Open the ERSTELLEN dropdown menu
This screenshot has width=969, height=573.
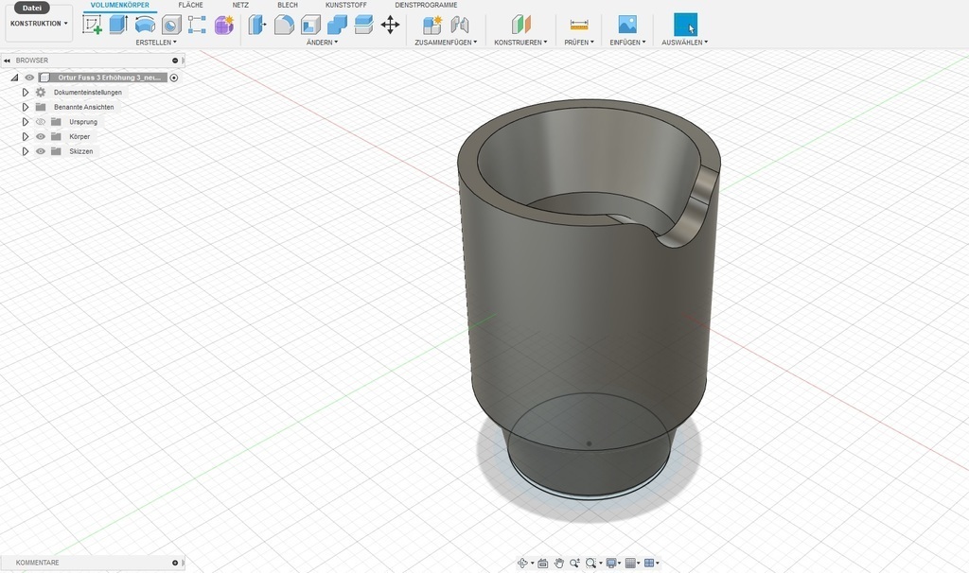[x=156, y=43]
